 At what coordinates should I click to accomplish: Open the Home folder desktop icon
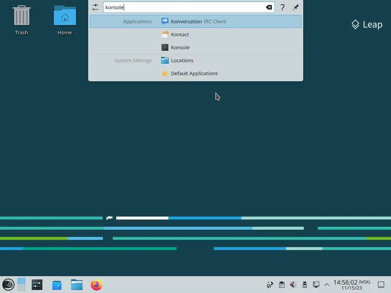[x=65, y=20]
